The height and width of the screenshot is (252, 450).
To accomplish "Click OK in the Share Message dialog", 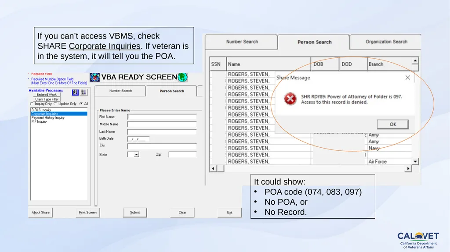I will pos(392,124).
